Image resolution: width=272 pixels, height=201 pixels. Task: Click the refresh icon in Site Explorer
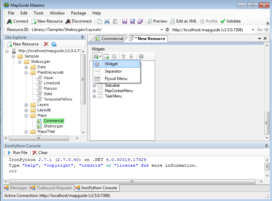click(54, 44)
